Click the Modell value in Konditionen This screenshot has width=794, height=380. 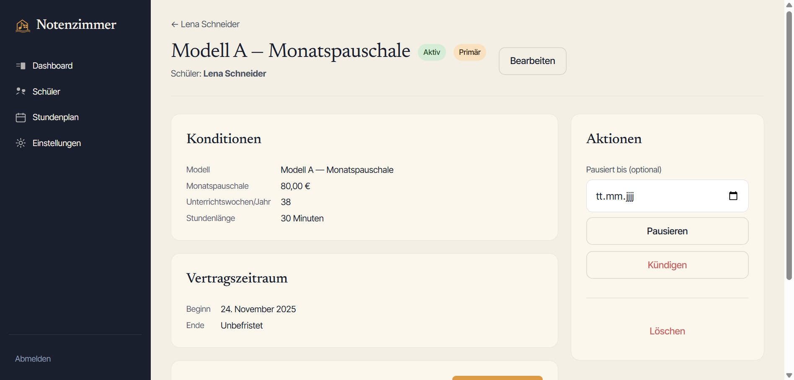pos(337,170)
